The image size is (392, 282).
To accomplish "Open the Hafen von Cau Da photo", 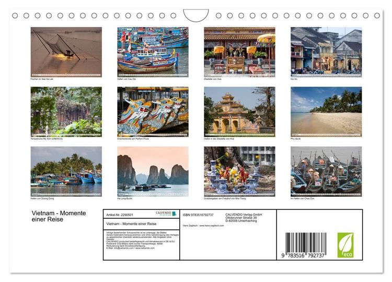I will coord(153,52).
